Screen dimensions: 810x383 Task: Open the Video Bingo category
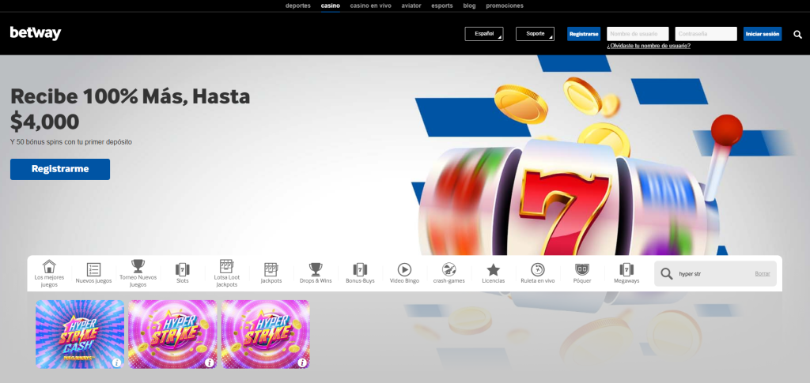404,273
